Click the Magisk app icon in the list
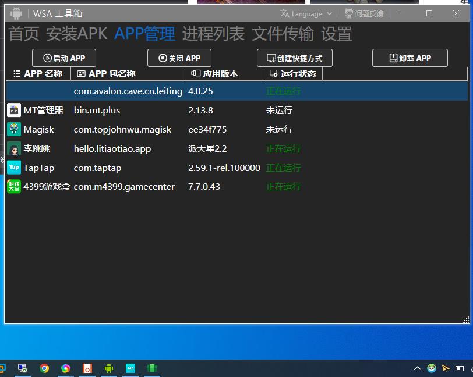Image resolution: width=473 pixels, height=377 pixels. point(13,129)
